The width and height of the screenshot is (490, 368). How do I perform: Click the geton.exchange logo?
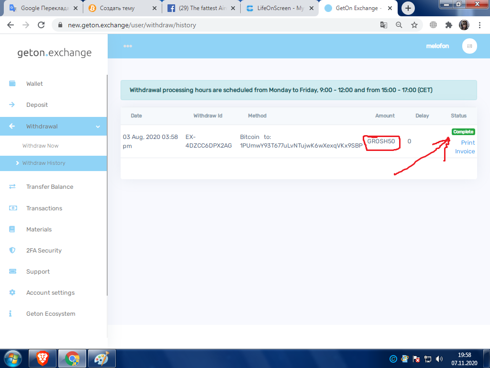click(x=55, y=53)
